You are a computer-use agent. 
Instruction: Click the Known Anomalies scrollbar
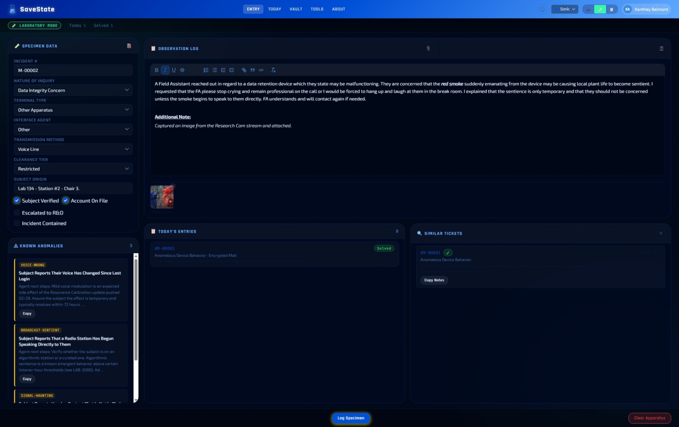(136, 309)
